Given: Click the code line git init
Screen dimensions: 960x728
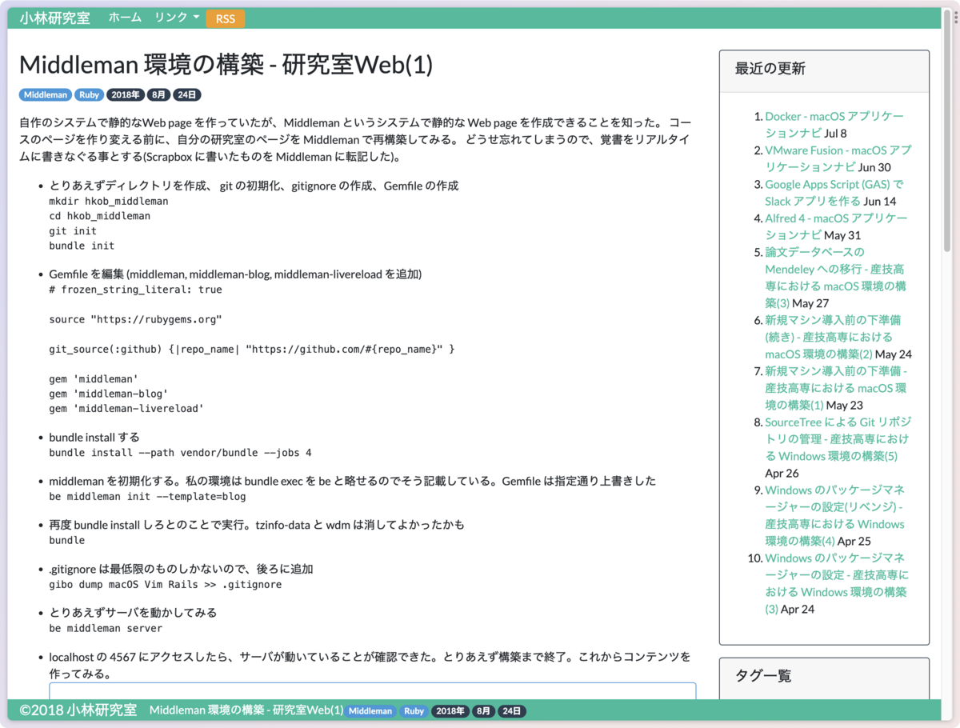Looking at the screenshot, I should [73, 231].
